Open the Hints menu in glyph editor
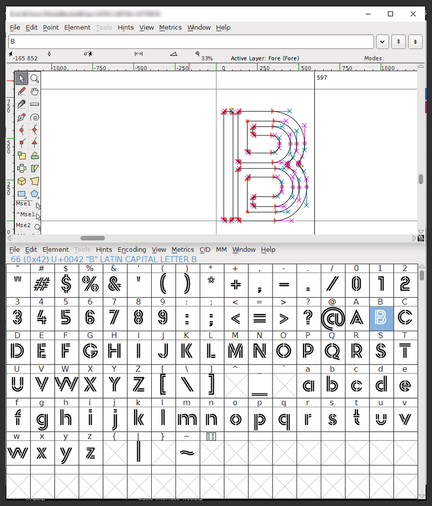Image resolution: width=432 pixels, height=506 pixels. 125,28
